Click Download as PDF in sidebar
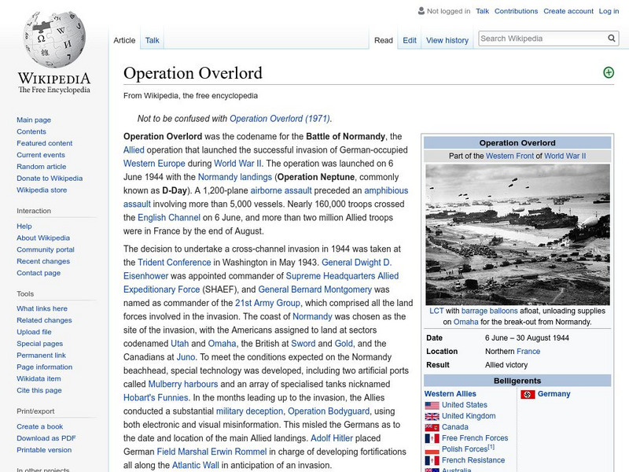 coord(46,438)
